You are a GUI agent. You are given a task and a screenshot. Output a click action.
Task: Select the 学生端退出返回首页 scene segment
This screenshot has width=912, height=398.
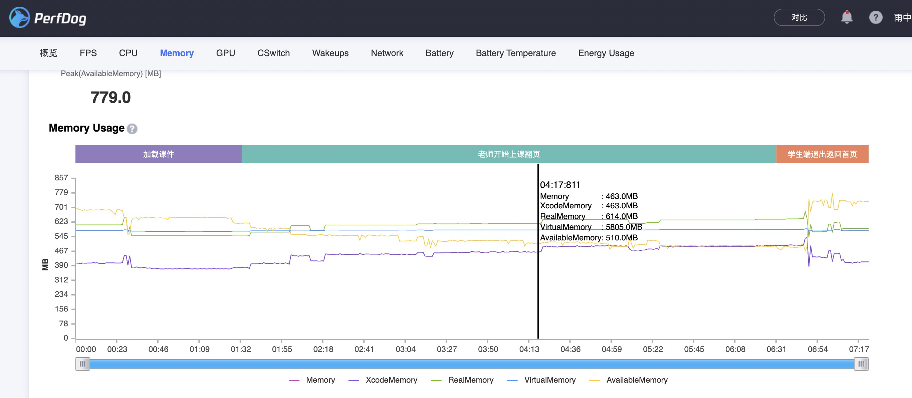[822, 154]
